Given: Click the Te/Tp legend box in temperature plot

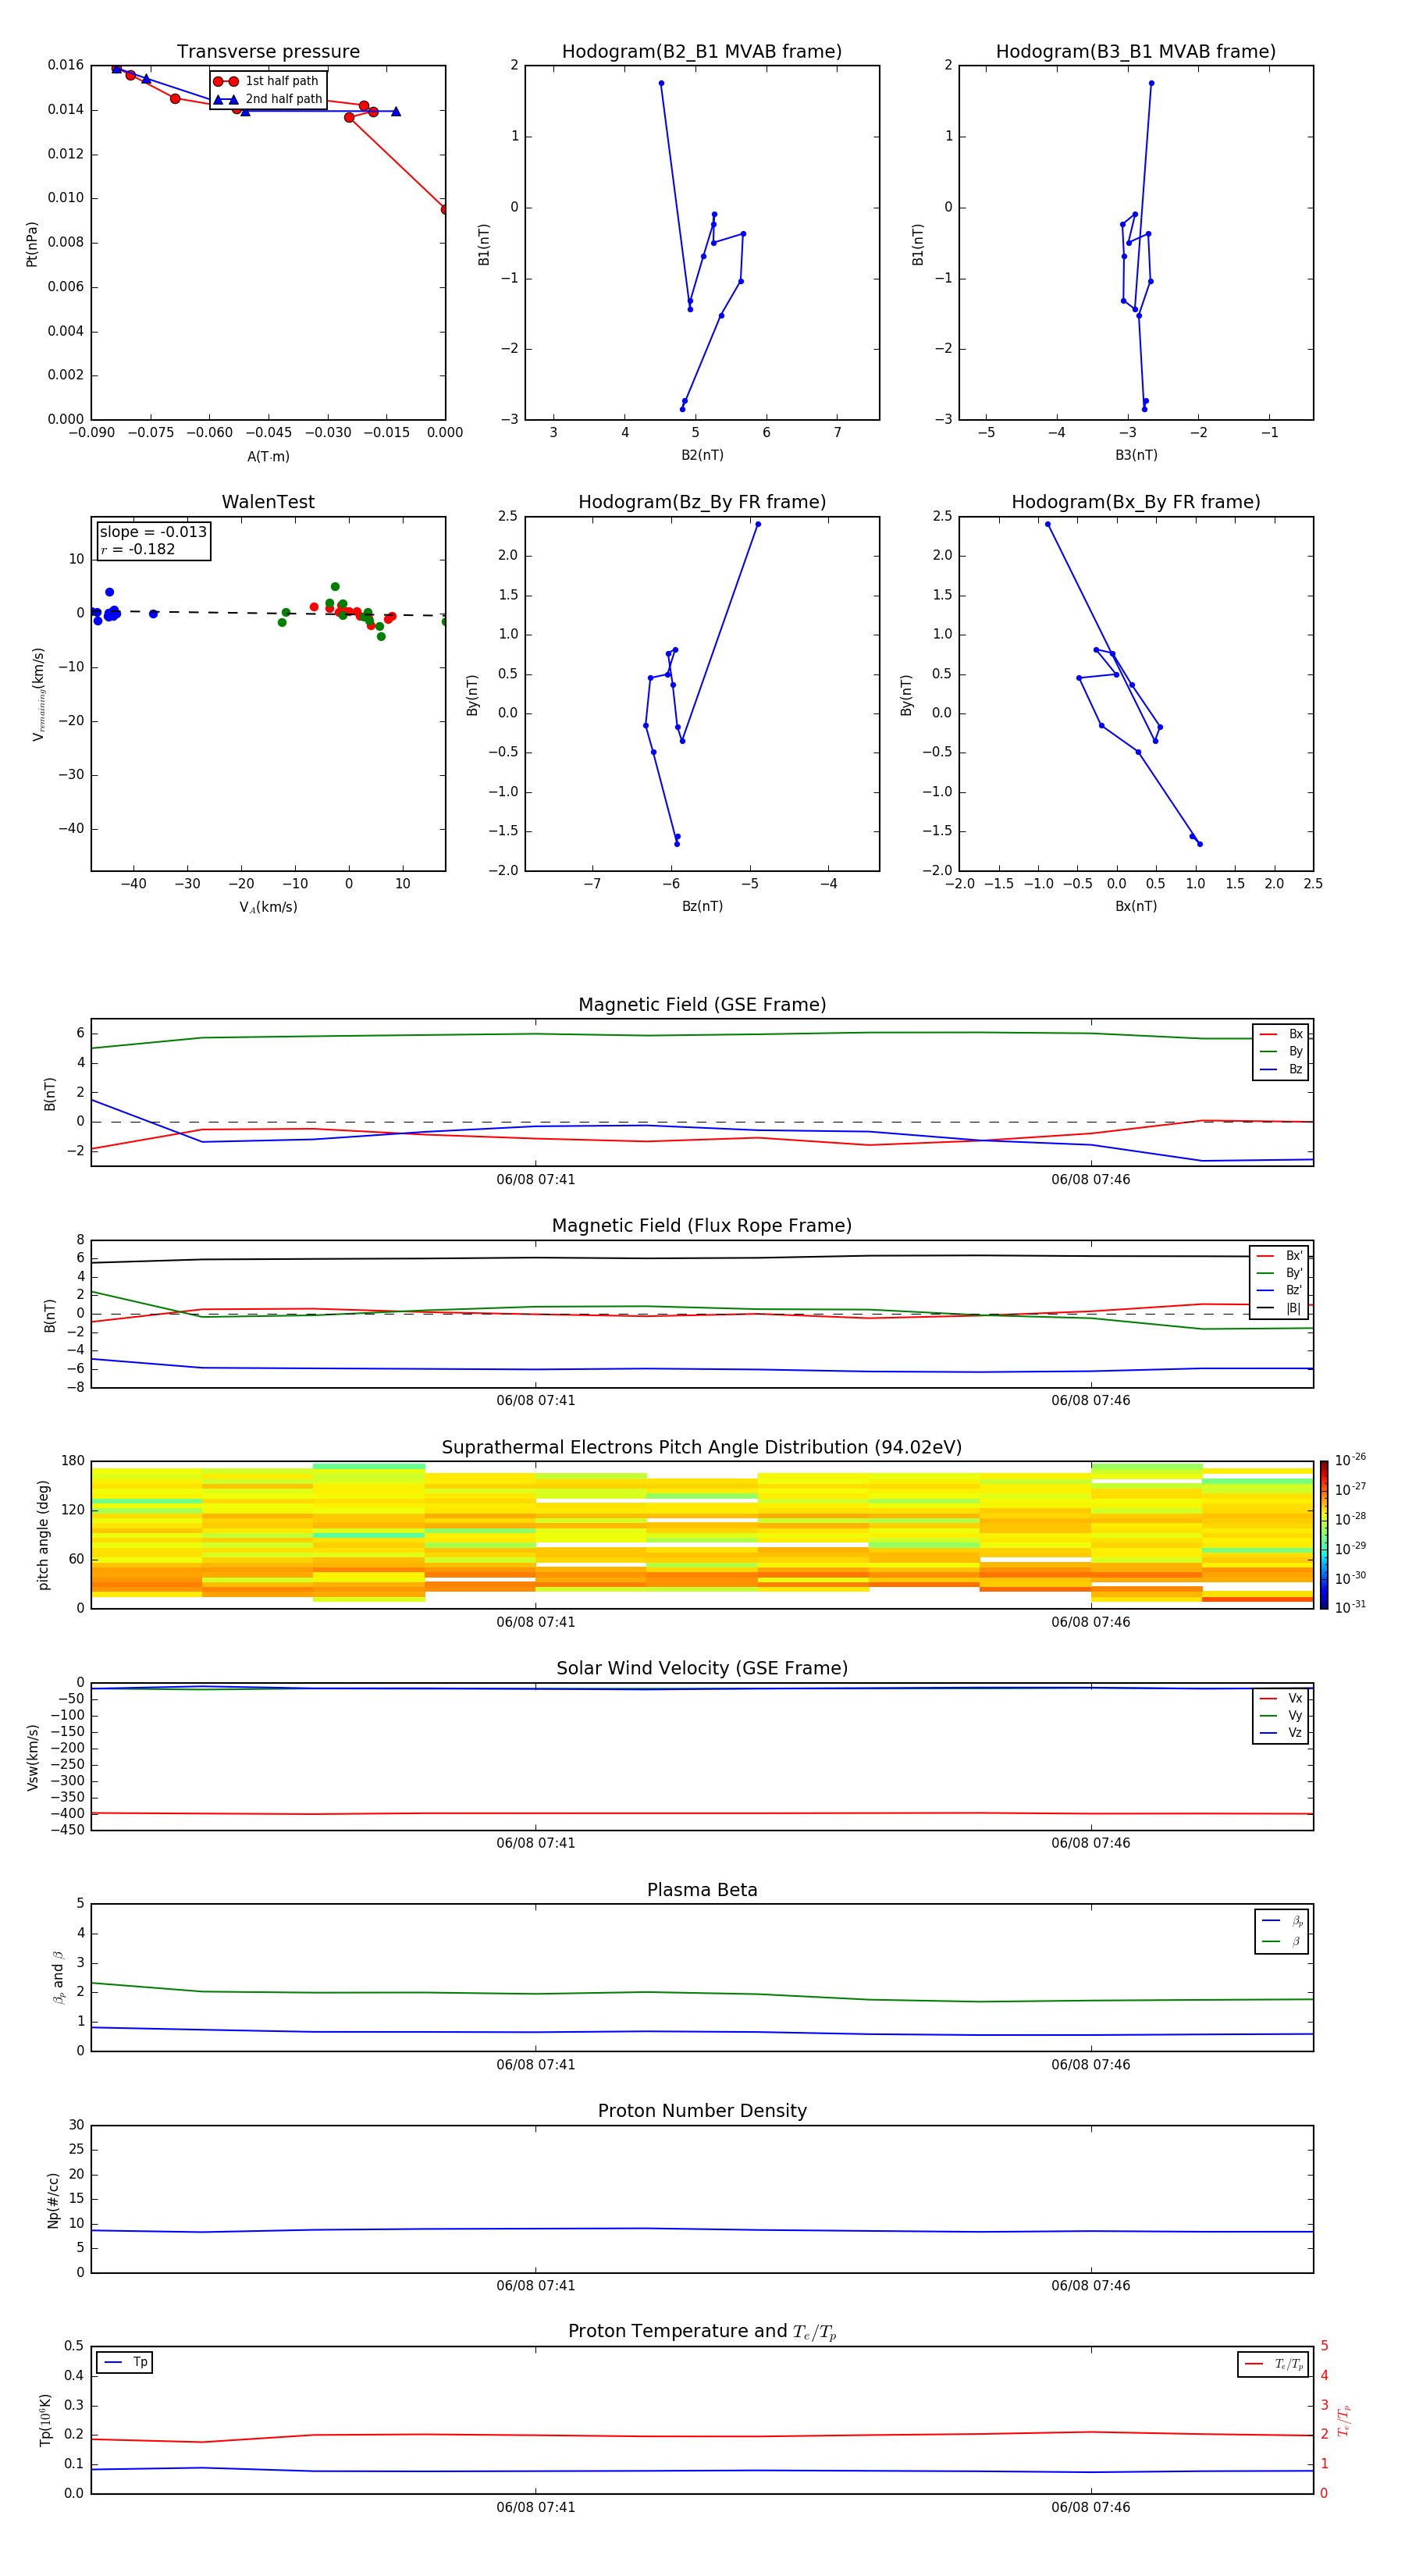Looking at the screenshot, I should click(1273, 2365).
